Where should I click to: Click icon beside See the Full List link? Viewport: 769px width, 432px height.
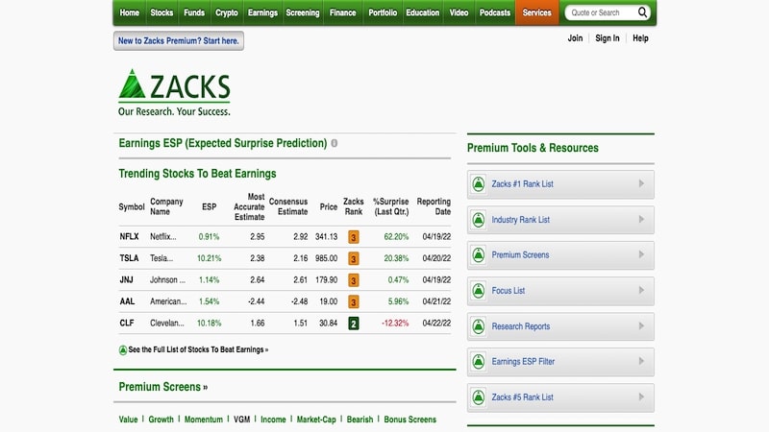(x=123, y=350)
